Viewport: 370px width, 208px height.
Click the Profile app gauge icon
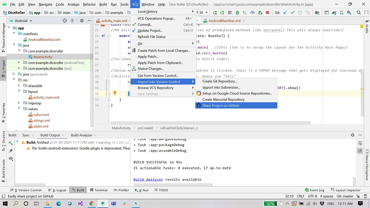pos(253,13)
